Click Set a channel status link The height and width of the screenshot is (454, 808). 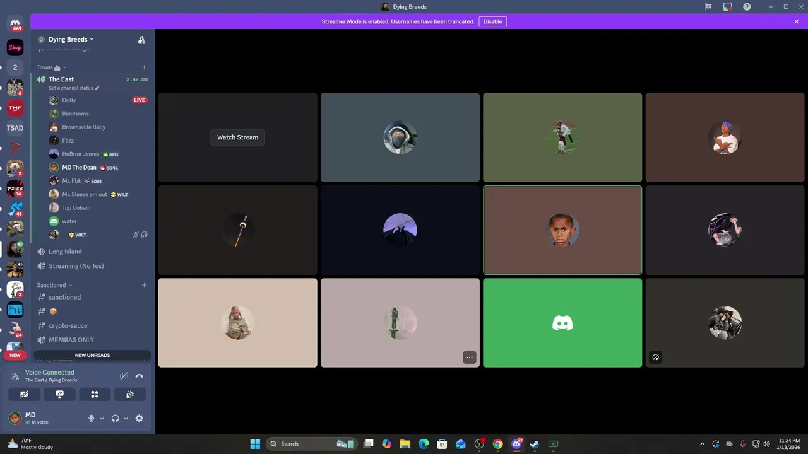point(71,88)
